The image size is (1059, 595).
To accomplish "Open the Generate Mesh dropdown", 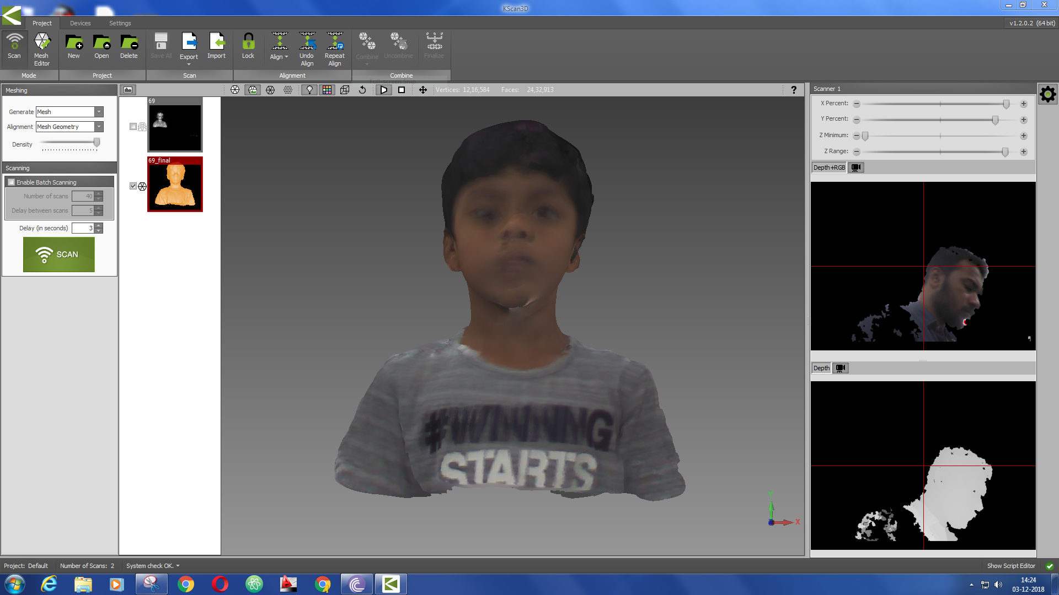I will pos(99,112).
